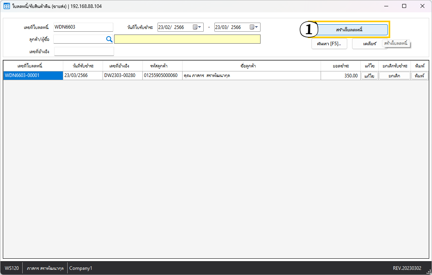Open the start date calendar picker
This screenshot has width=432, height=275.
(x=197, y=27)
